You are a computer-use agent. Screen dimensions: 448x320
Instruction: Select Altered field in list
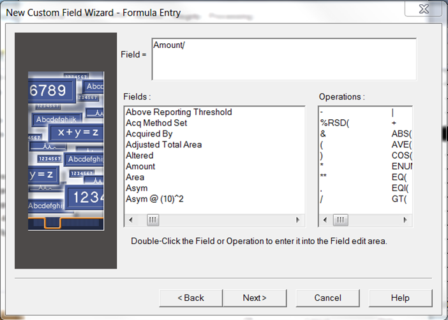click(139, 156)
